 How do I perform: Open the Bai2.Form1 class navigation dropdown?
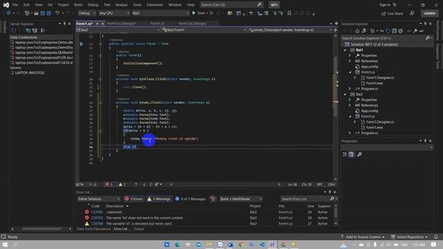[x=204, y=30]
